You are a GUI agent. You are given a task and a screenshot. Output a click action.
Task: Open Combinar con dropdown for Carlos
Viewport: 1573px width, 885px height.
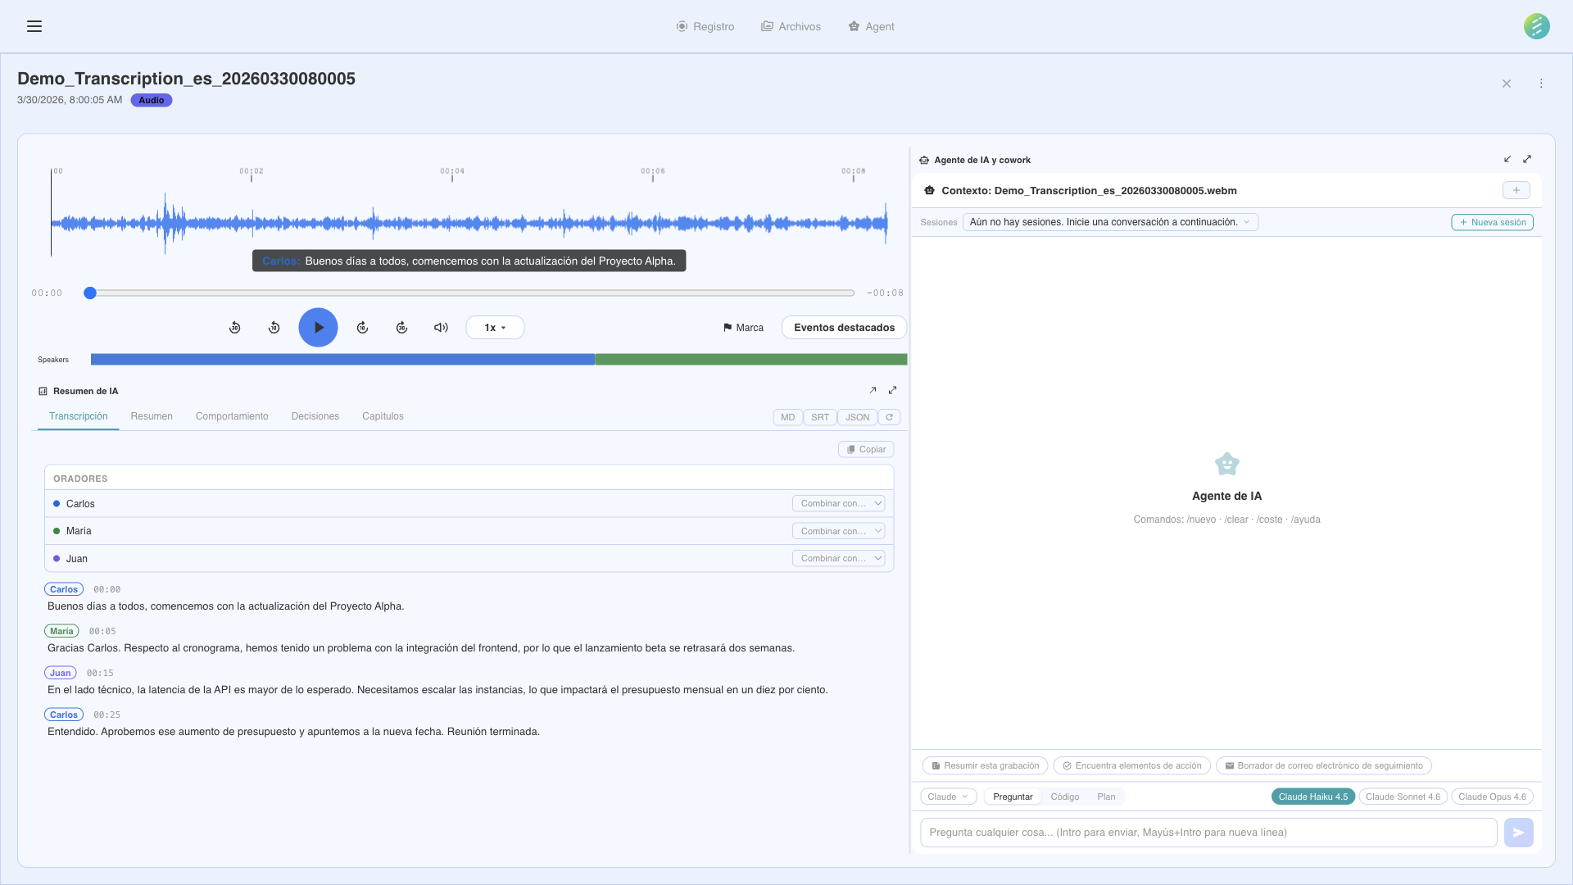tap(838, 503)
